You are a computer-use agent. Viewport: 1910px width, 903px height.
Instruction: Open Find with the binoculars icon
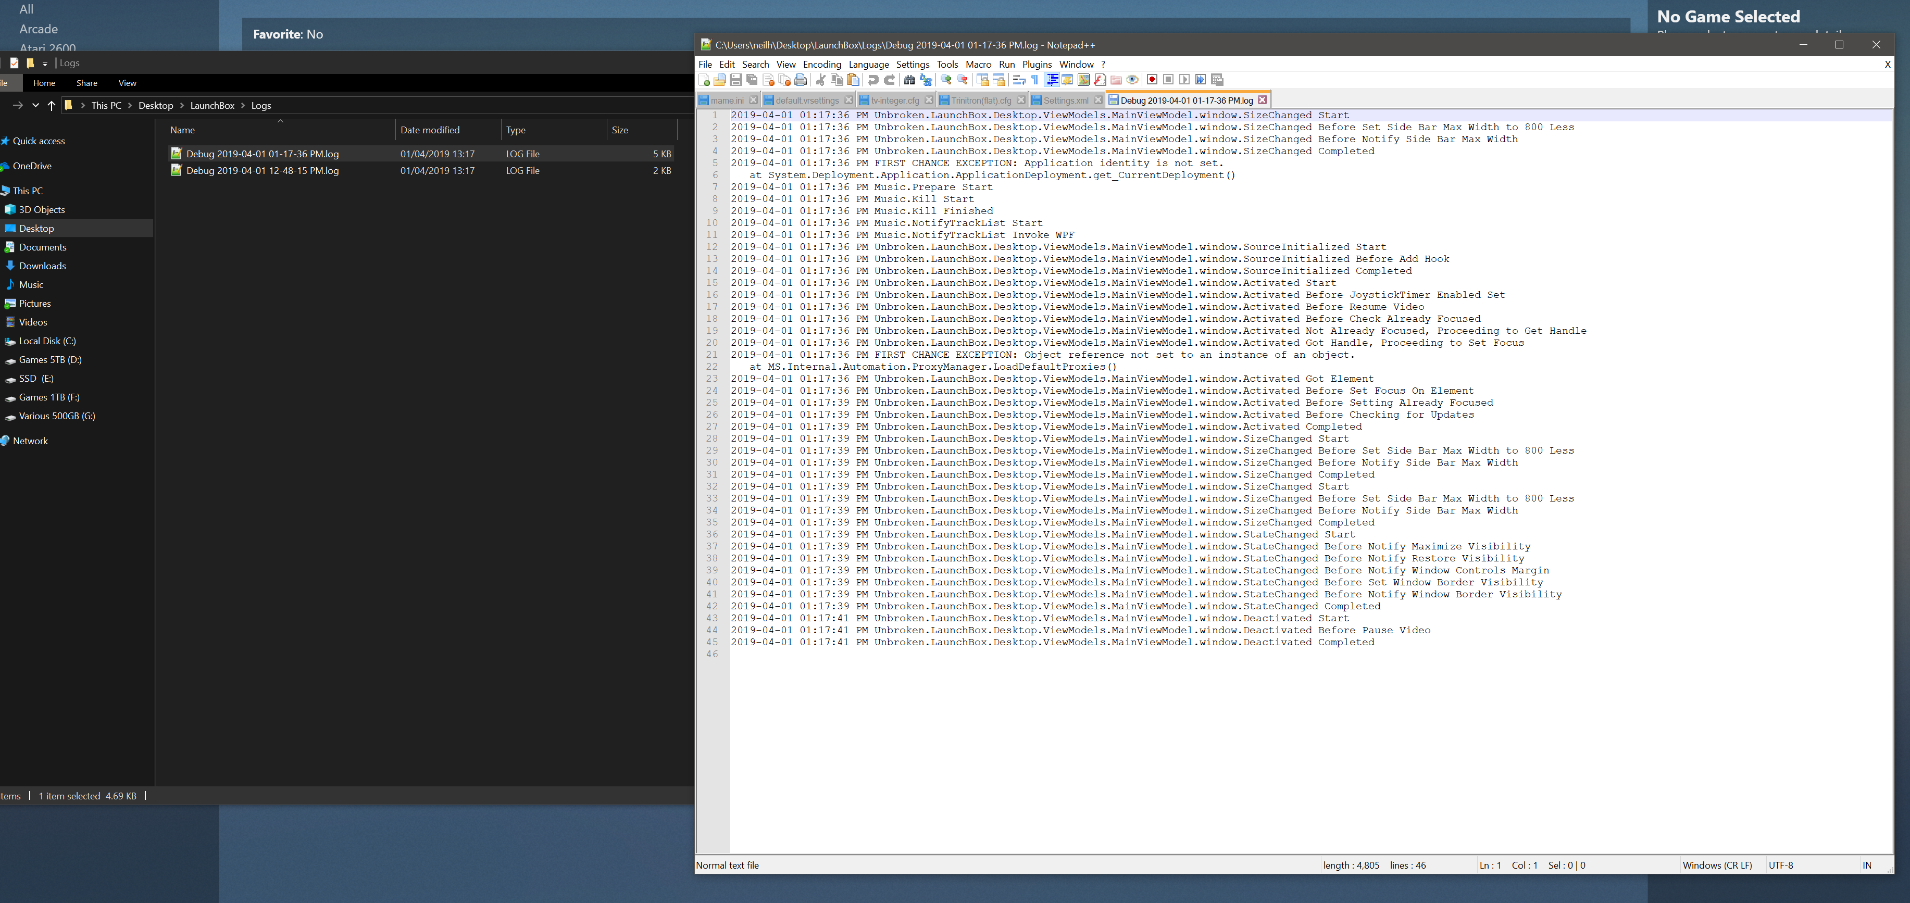[x=909, y=80]
